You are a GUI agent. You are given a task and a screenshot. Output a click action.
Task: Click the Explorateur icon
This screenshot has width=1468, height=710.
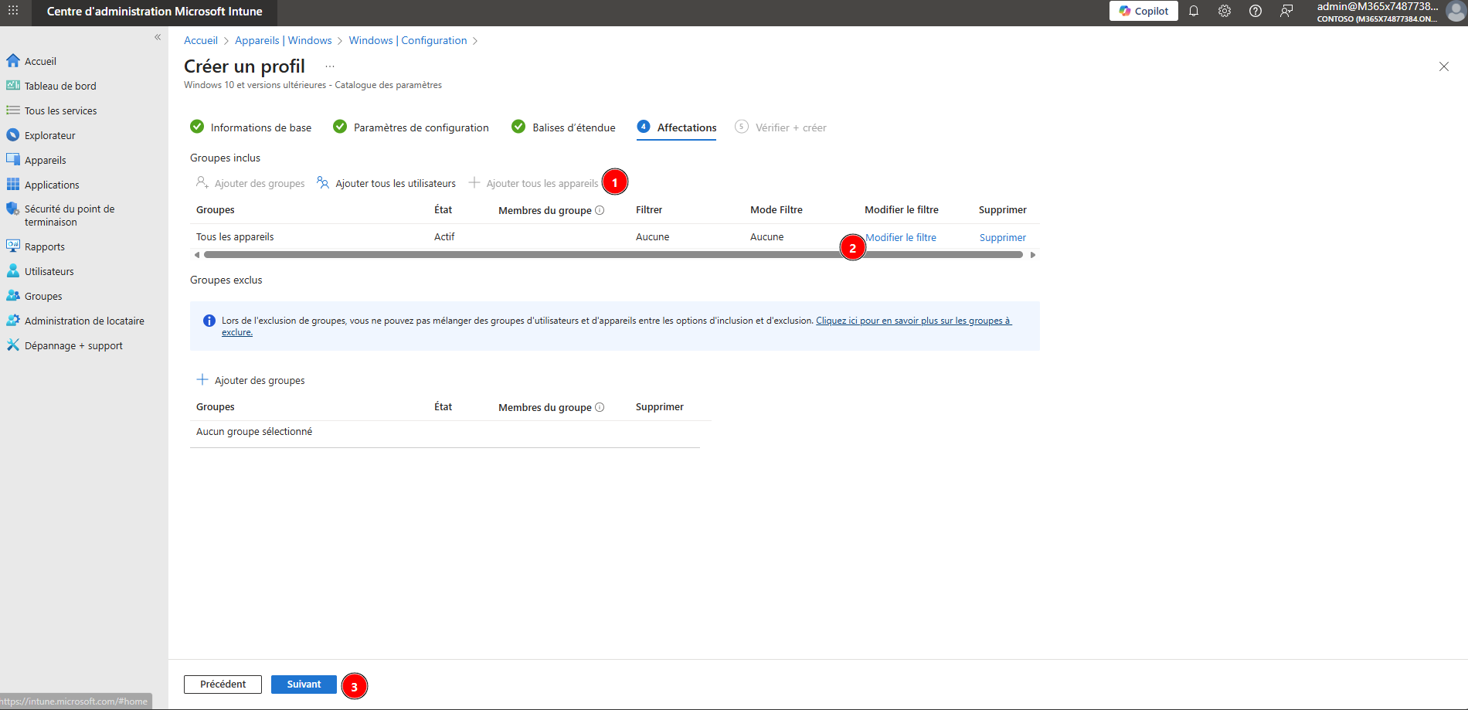point(13,134)
